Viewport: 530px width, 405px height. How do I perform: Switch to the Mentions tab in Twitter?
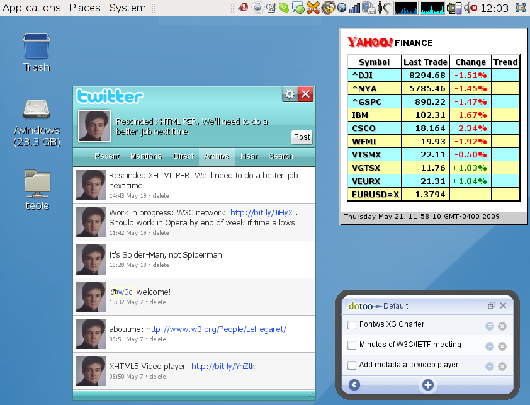146,156
